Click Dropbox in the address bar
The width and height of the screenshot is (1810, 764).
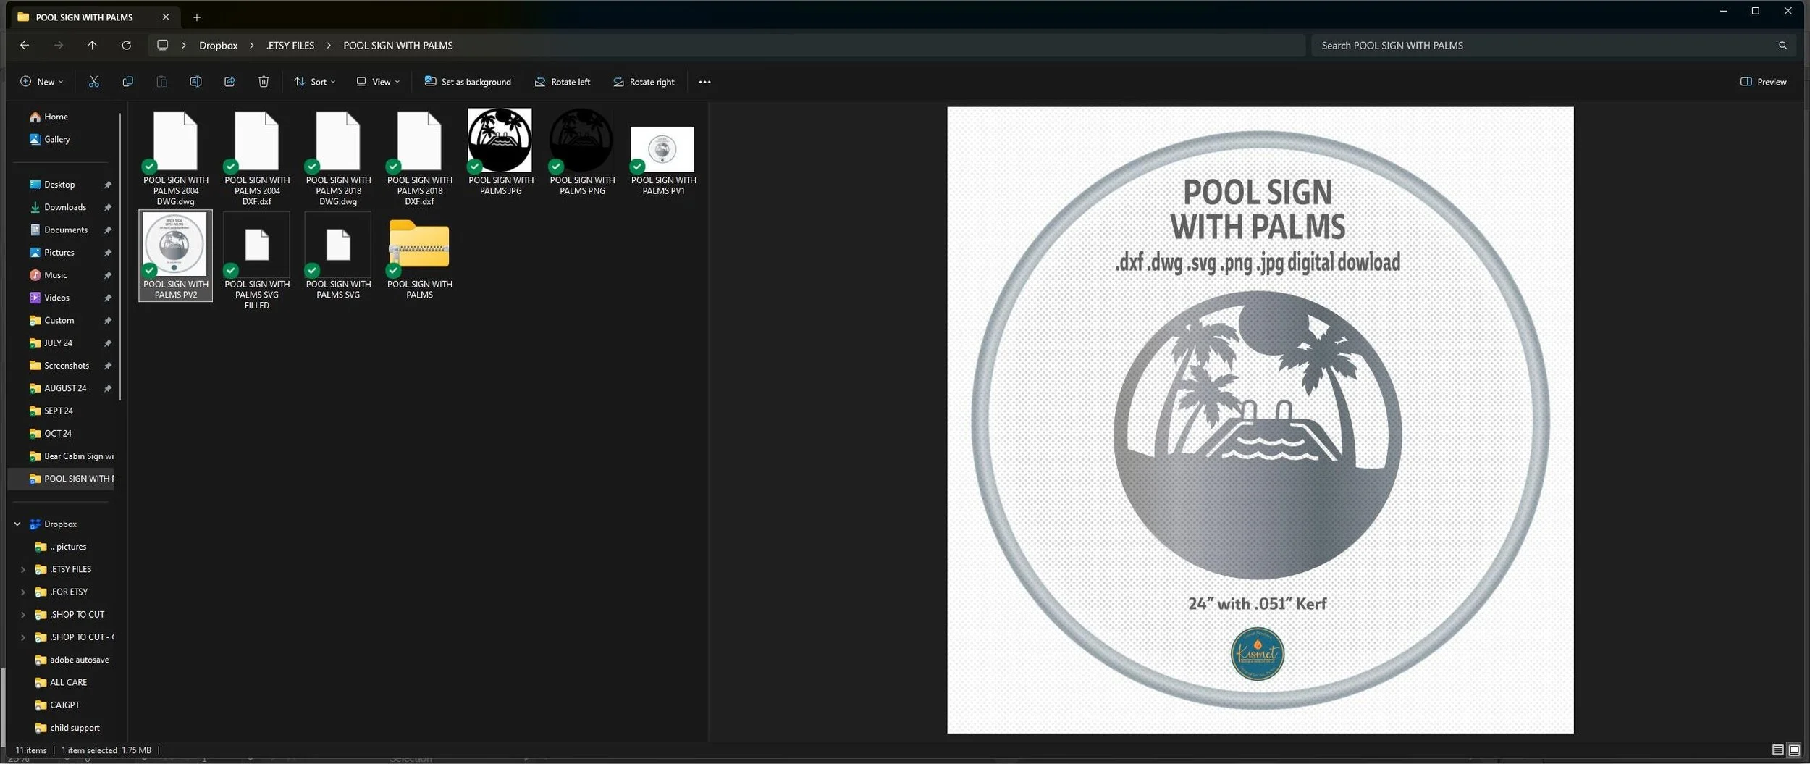click(218, 45)
